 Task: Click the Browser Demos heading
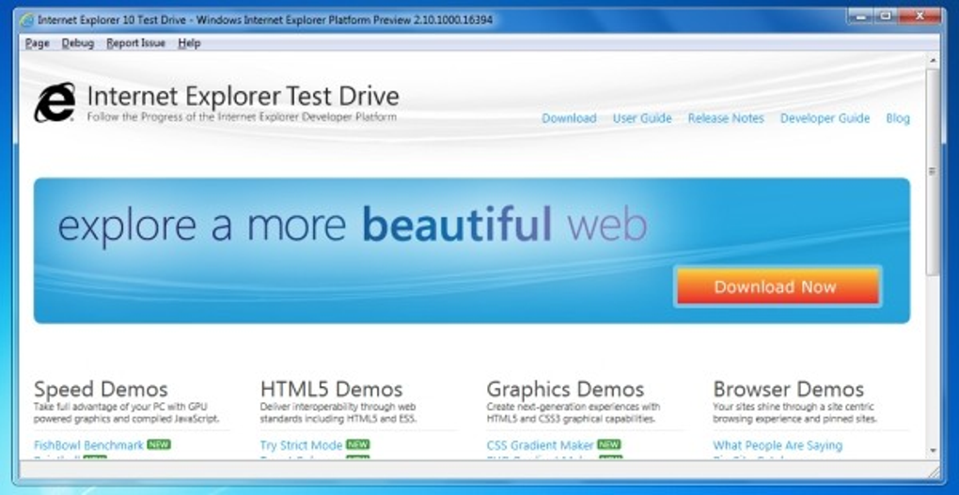[x=789, y=389]
